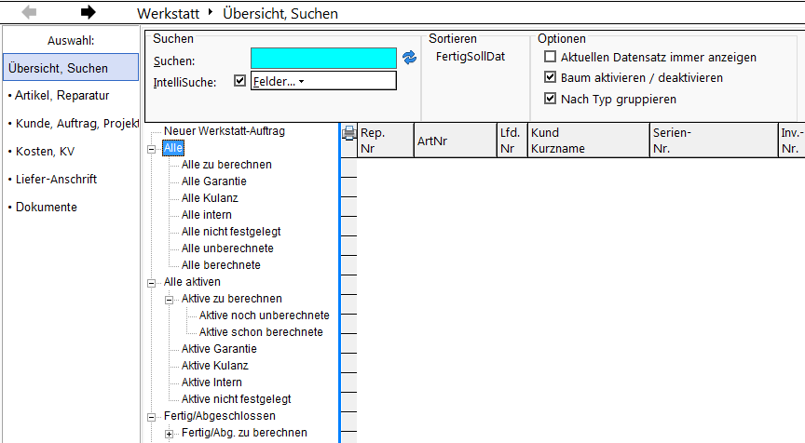Select Aktive schon berechnete
The image size is (805, 443).
pyautogui.click(x=261, y=331)
